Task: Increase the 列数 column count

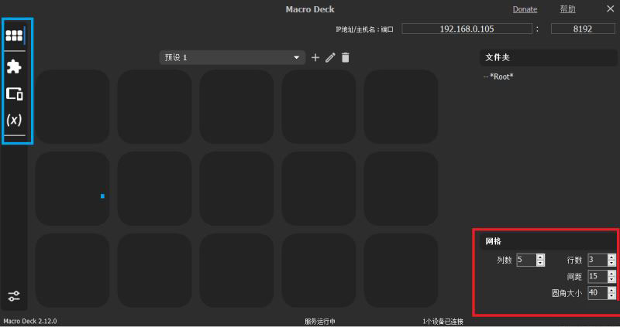Action: pyautogui.click(x=541, y=257)
